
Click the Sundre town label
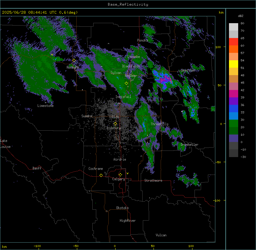click(x=87, y=116)
